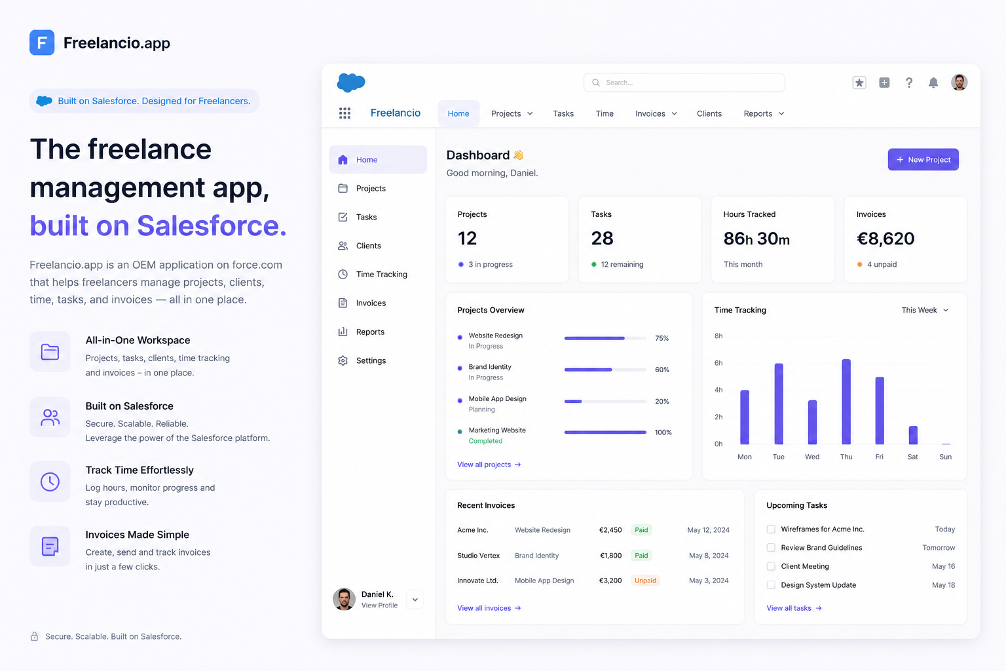Check the Client Meeting task
Image resolution: width=1006 pixels, height=671 pixels.
(x=771, y=566)
